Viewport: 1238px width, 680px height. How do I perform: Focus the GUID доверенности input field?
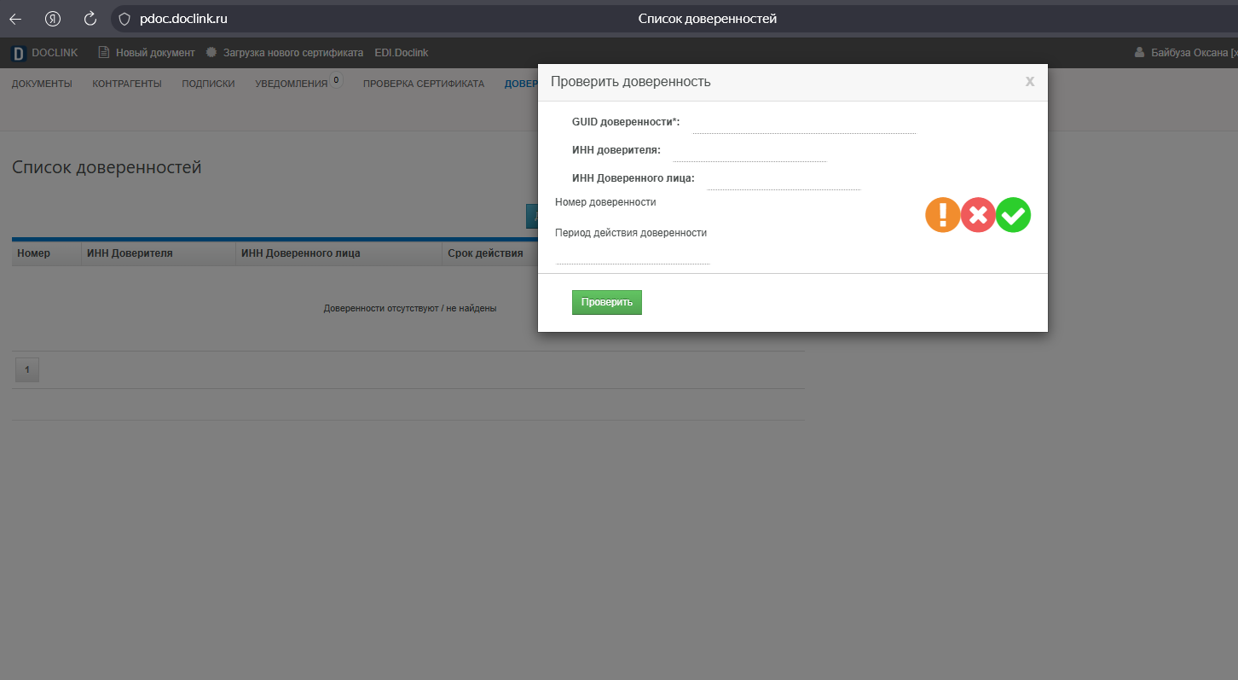(804, 124)
